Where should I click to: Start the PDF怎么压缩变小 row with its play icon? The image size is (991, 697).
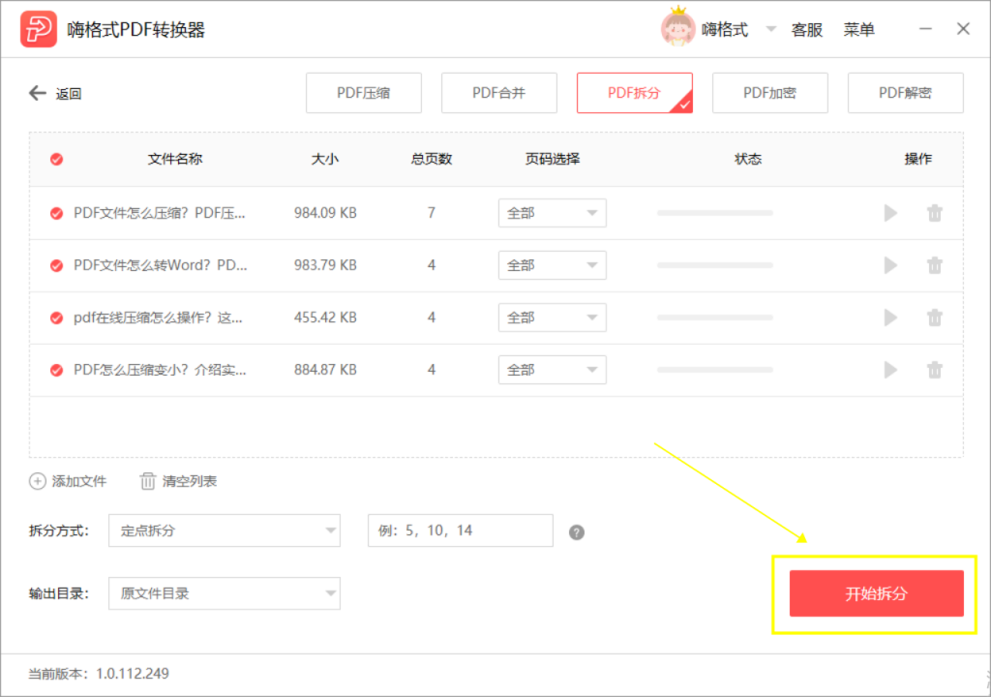coord(890,370)
